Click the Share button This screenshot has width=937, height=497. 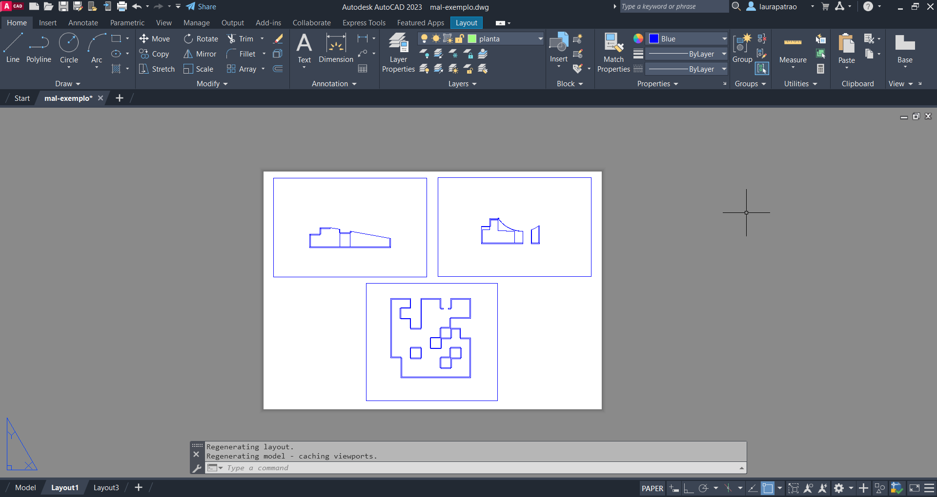click(x=201, y=7)
